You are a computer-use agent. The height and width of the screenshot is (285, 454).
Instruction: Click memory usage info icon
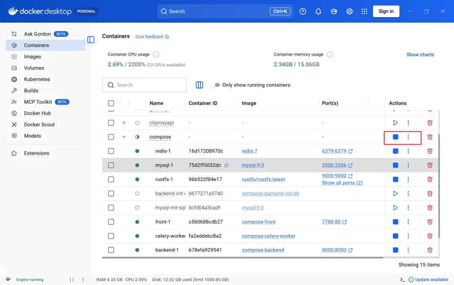point(330,54)
